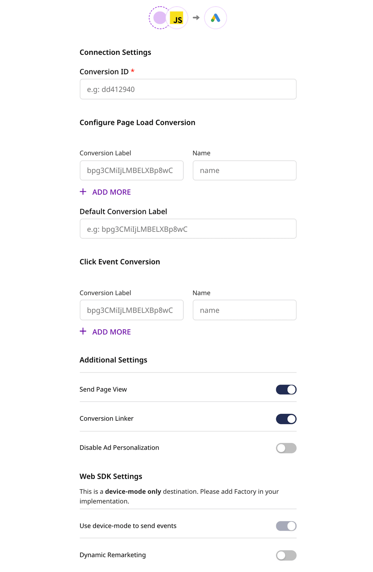The image size is (373, 572).
Task: Click the Name field for click event conversion
Action: pos(244,310)
